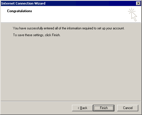Click the Finish button to save settings
The height and width of the screenshot is (115, 142).
[104, 108]
